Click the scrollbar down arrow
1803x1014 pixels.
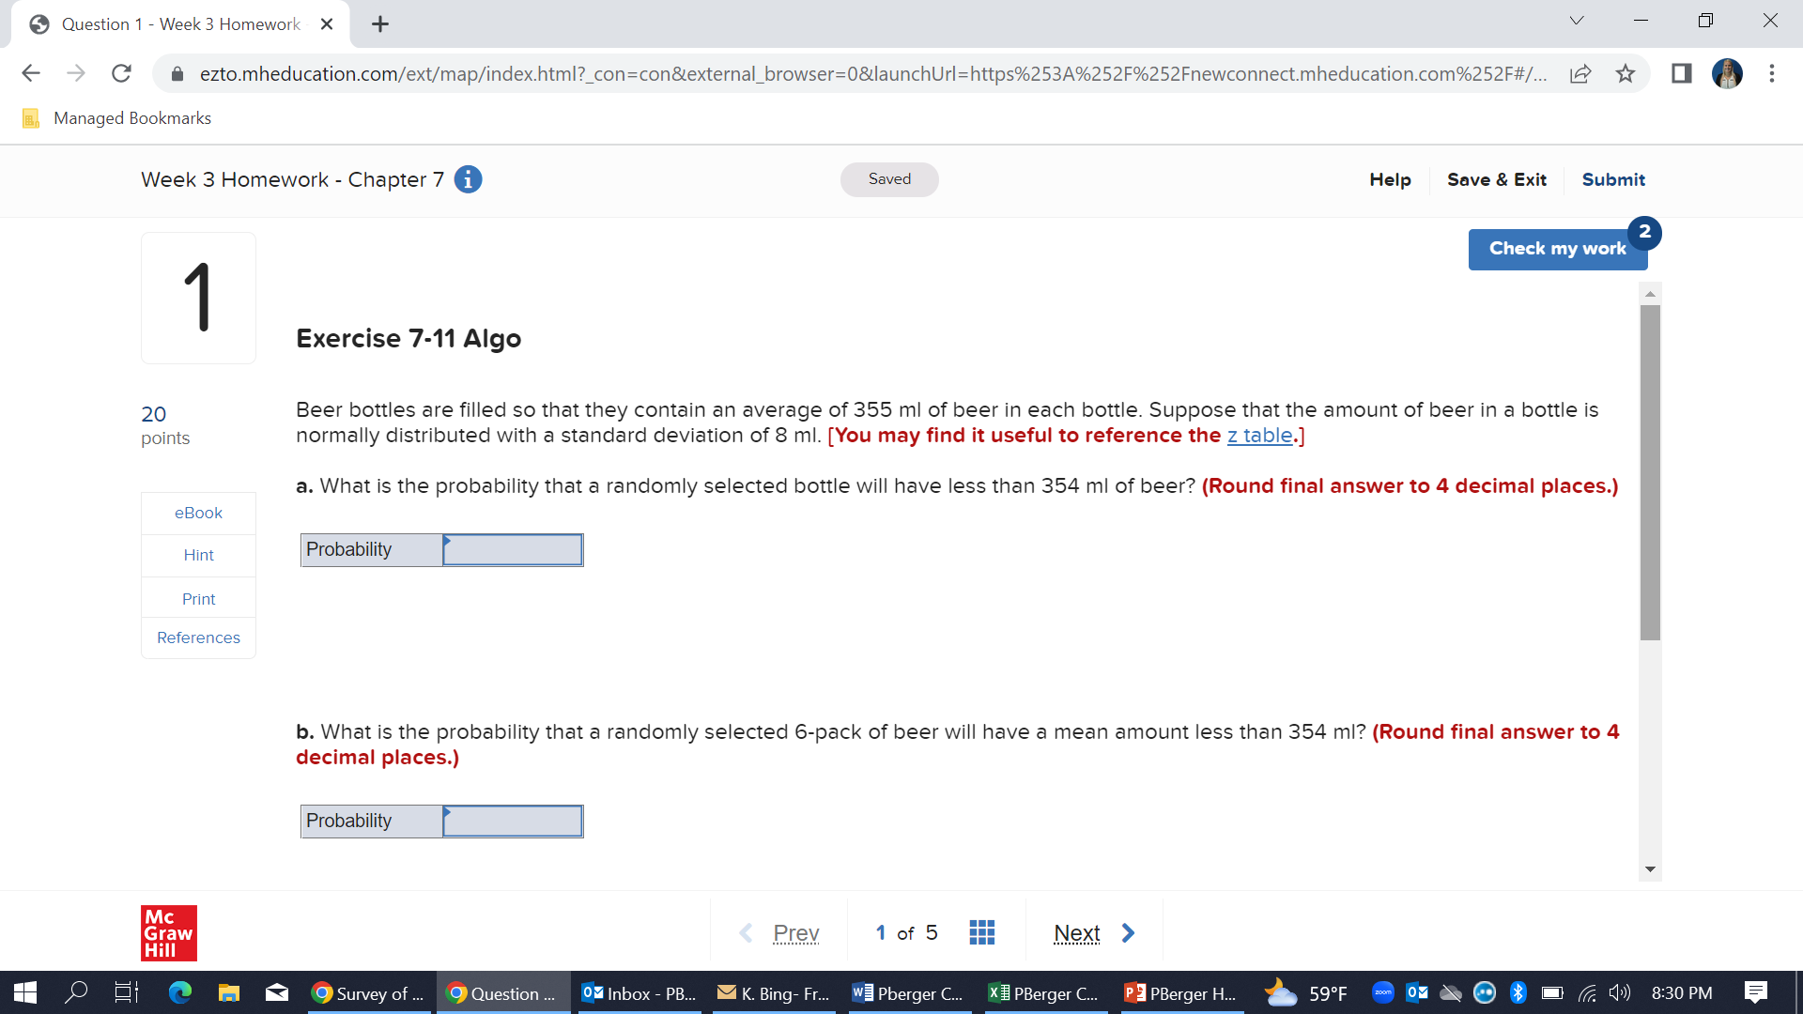coord(1650,868)
